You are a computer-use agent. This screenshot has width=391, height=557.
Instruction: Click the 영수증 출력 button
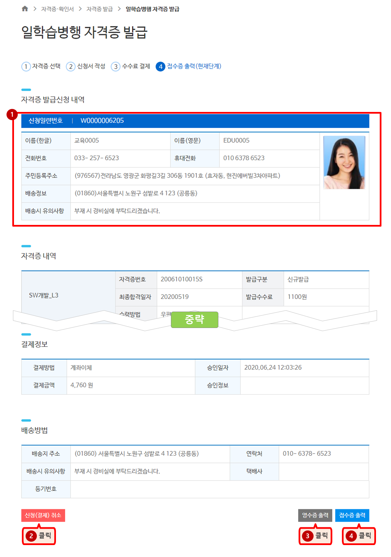coord(315,515)
